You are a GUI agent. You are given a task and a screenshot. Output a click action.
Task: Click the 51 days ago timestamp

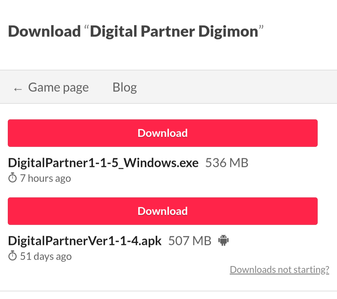(x=46, y=256)
